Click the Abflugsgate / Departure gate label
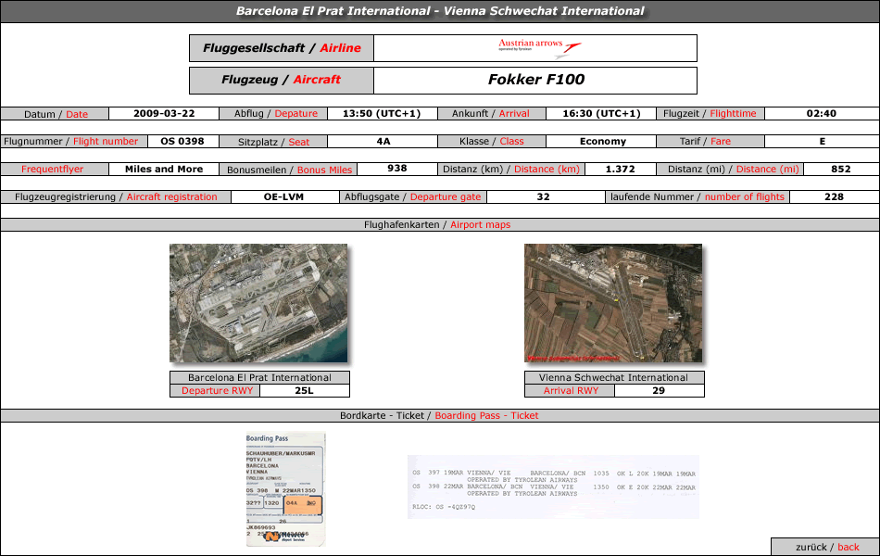 412,197
